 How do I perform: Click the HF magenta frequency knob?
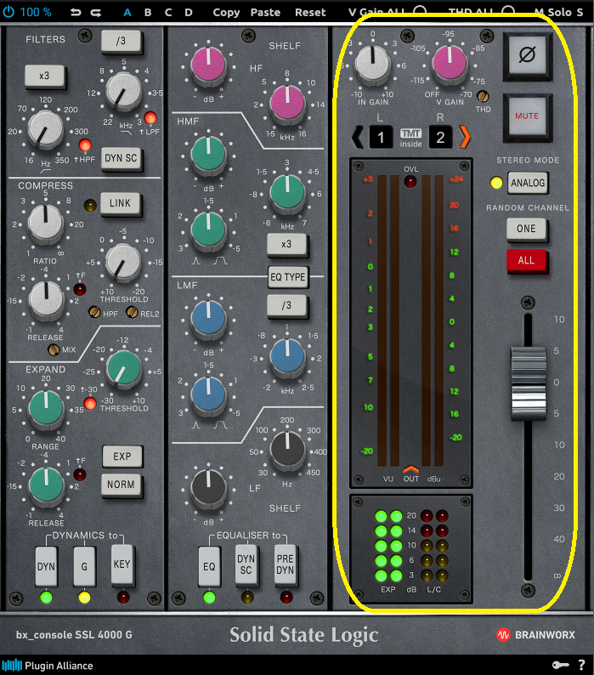(x=287, y=103)
